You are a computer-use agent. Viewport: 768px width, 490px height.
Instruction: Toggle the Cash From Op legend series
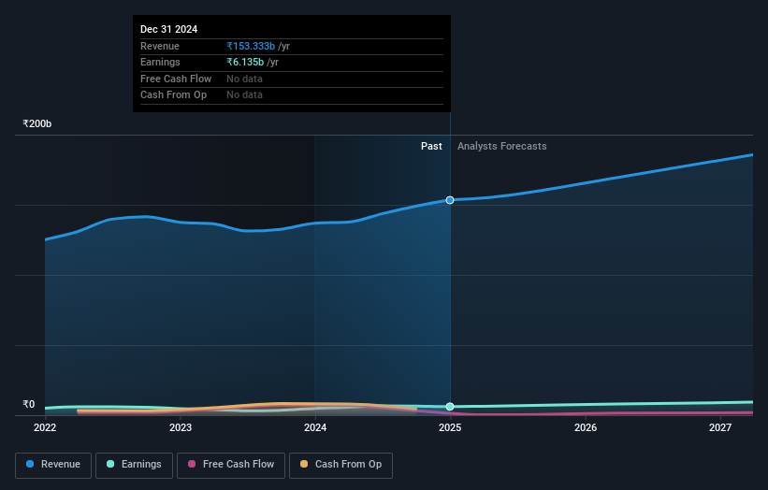tap(341, 465)
